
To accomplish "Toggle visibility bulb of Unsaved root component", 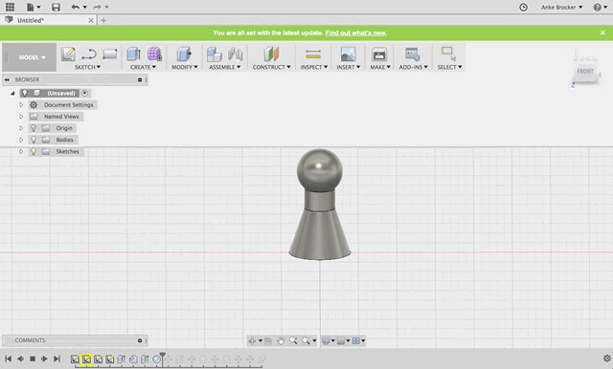I will coord(25,93).
